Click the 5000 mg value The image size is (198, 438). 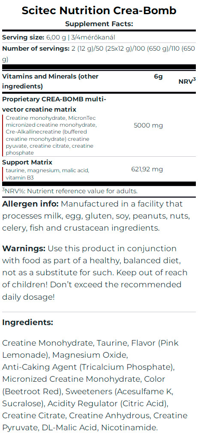(x=148, y=125)
